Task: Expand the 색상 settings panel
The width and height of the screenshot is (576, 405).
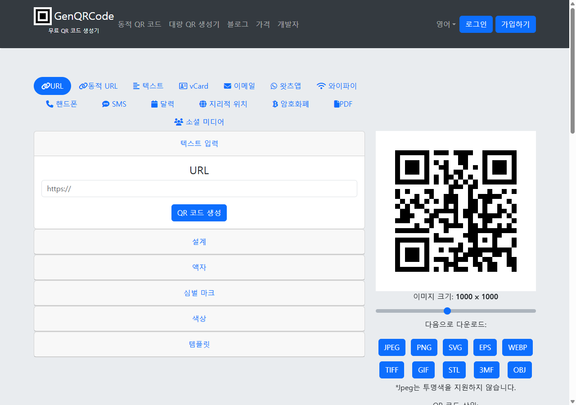Action: point(199,319)
